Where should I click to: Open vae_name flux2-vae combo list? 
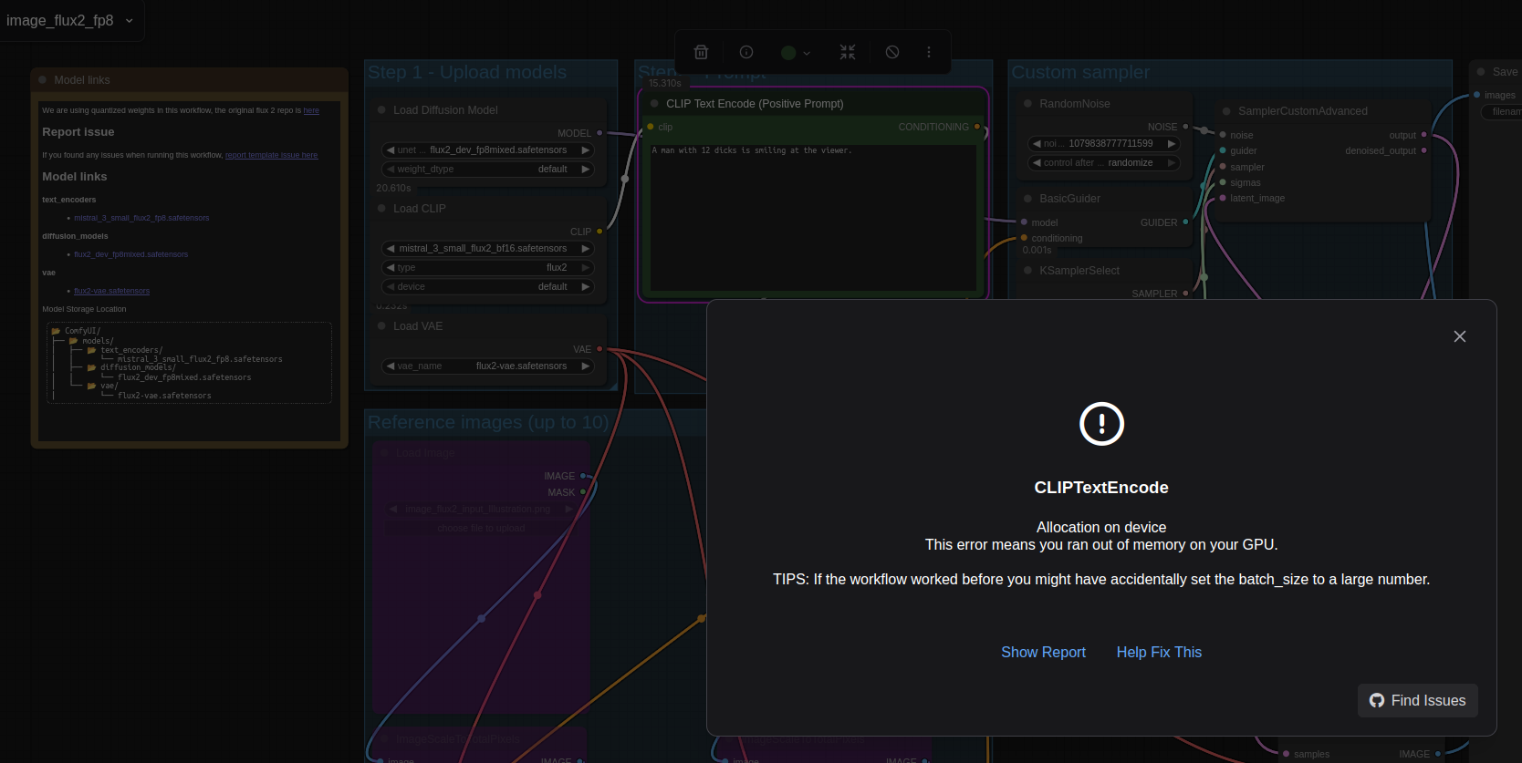488,366
